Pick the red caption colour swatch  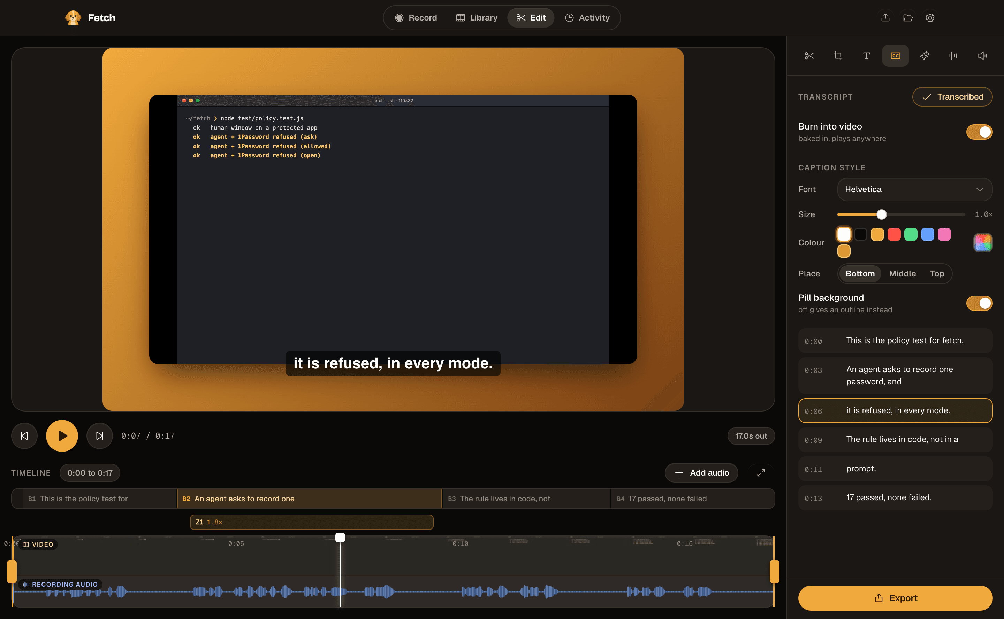pyautogui.click(x=894, y=235)
